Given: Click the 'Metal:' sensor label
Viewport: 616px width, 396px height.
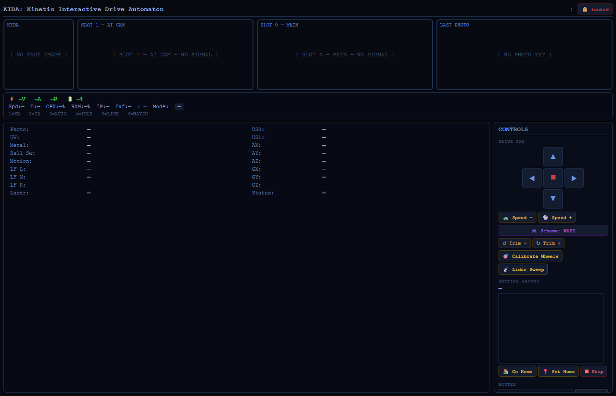Looking at the screenshot, I should click(x=19, y=145).
